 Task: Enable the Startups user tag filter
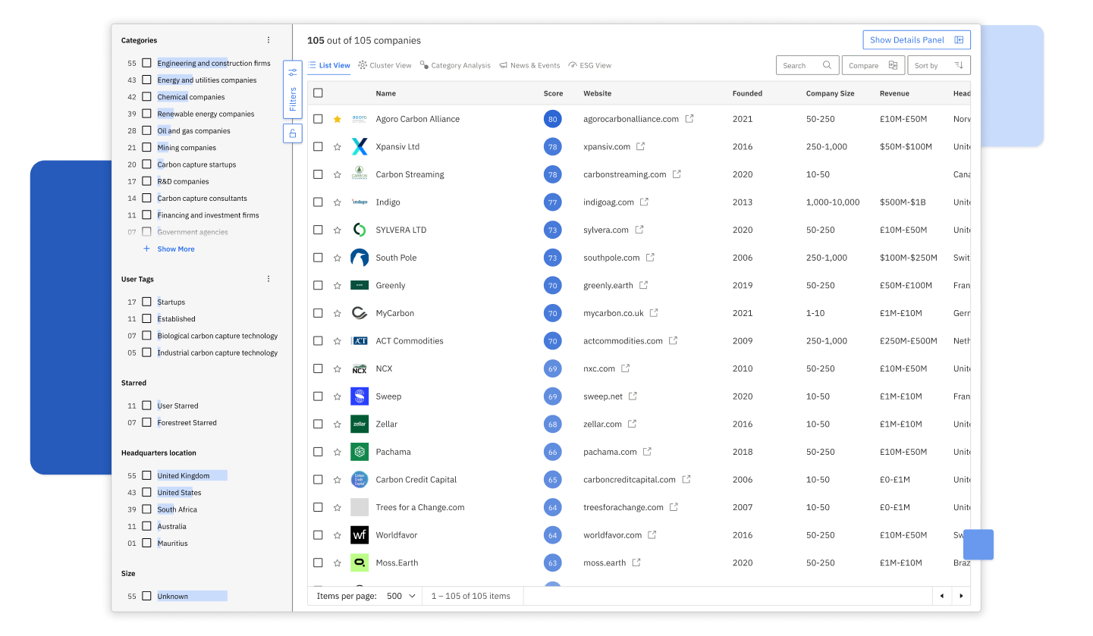coord(146,302)
